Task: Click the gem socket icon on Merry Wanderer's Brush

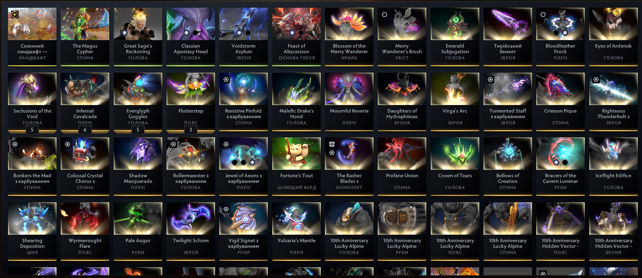Action: (384, 14)
